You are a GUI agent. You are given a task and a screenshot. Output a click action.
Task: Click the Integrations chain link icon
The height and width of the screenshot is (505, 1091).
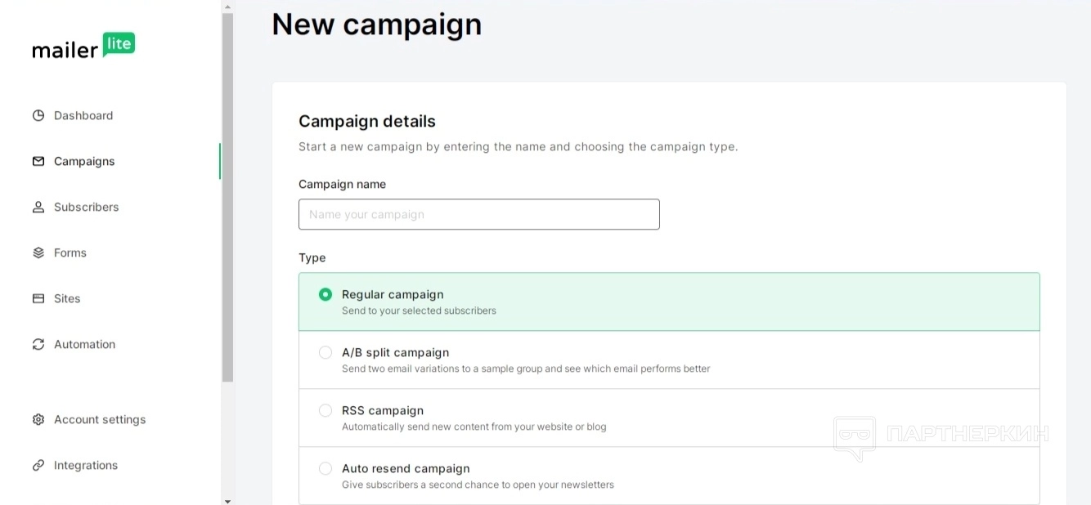click(x=38, y=465)
